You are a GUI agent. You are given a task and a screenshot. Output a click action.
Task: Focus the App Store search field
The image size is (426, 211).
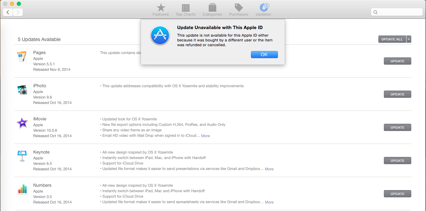click(x=397, y=12)
